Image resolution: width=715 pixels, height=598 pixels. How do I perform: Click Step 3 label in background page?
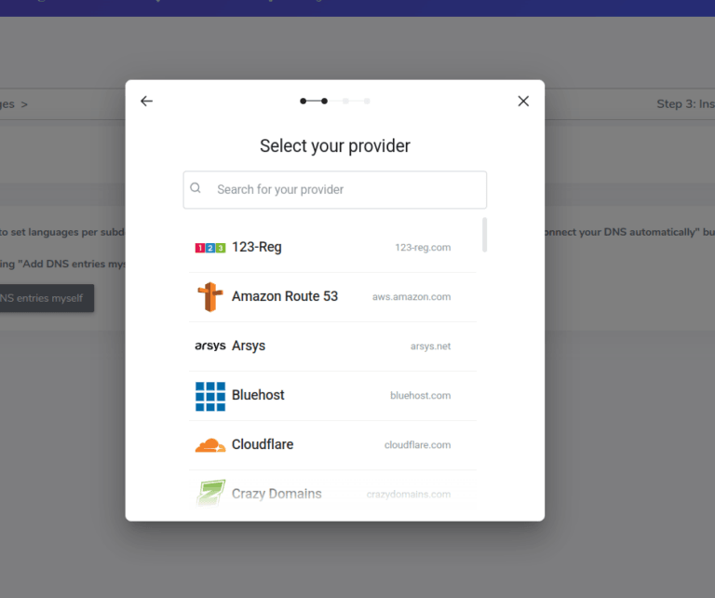pos(685,104)
